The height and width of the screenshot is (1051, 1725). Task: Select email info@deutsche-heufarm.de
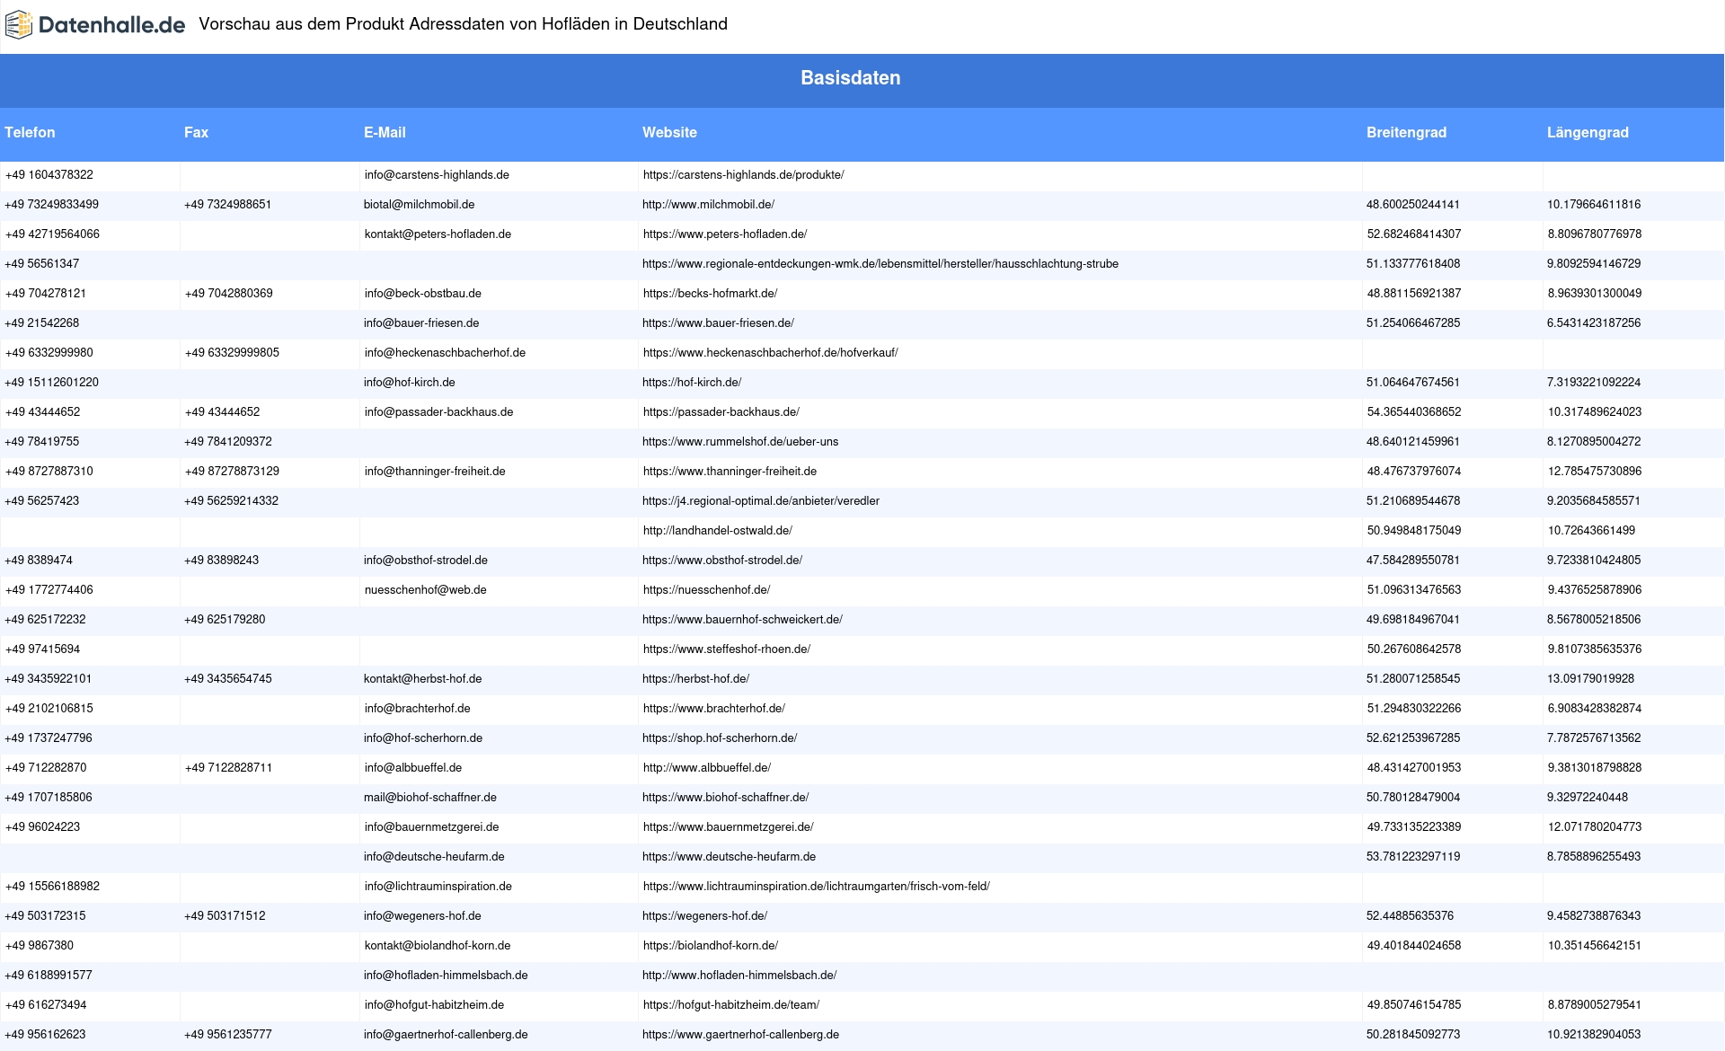coord(434,857)
